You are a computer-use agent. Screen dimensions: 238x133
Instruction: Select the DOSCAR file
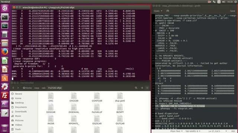click(x=51, y=108)
